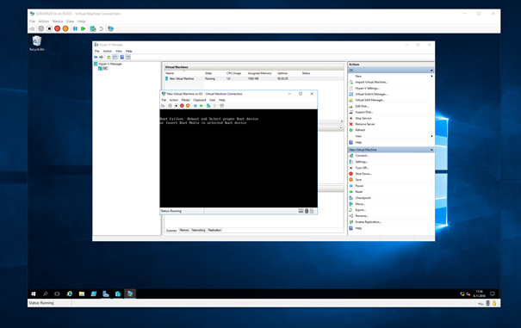Click Rename action for New Virtual Machine

(x=362, y=216)
